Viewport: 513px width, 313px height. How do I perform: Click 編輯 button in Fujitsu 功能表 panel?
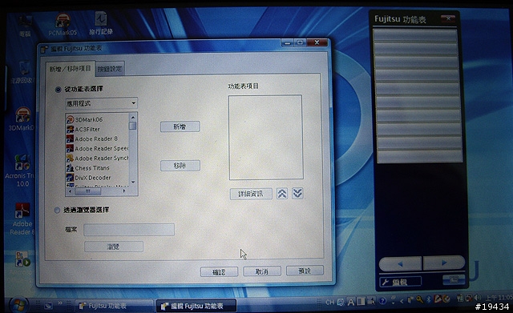click(x=400, y=282)
